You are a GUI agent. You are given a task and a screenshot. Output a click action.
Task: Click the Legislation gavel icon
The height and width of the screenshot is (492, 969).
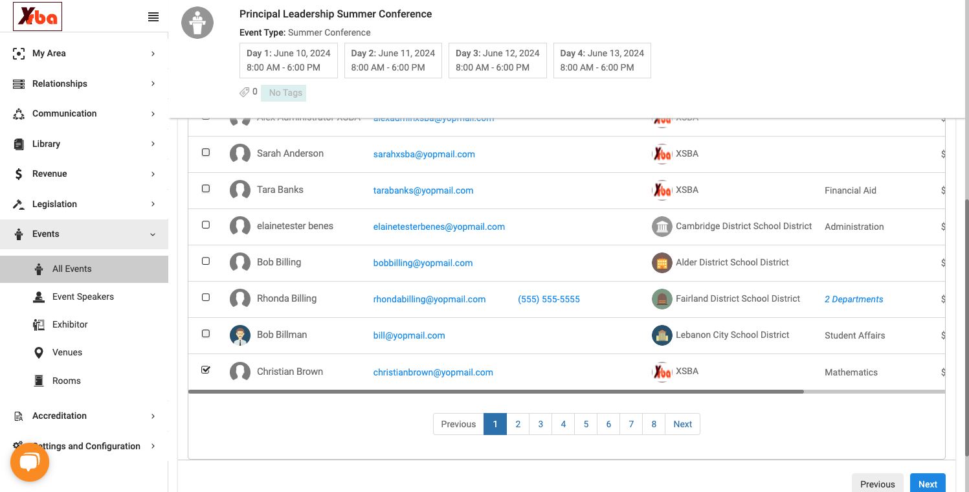[x=19, y=205]
